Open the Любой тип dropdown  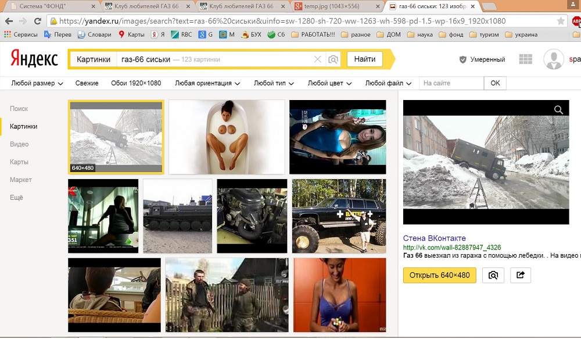point(274,83)
